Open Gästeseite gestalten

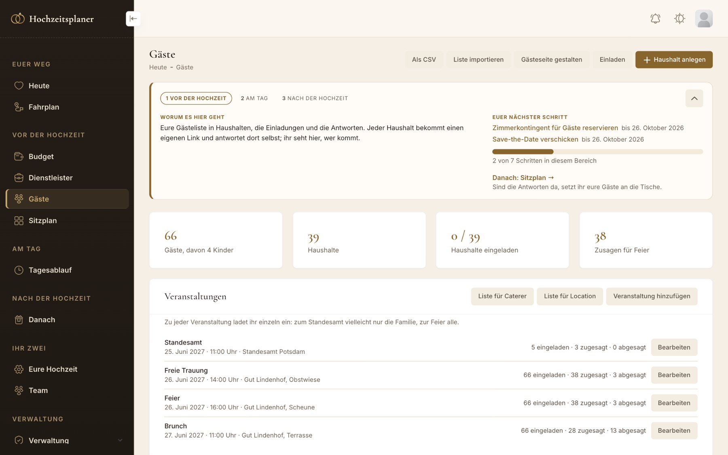click(x=552, y=59)
